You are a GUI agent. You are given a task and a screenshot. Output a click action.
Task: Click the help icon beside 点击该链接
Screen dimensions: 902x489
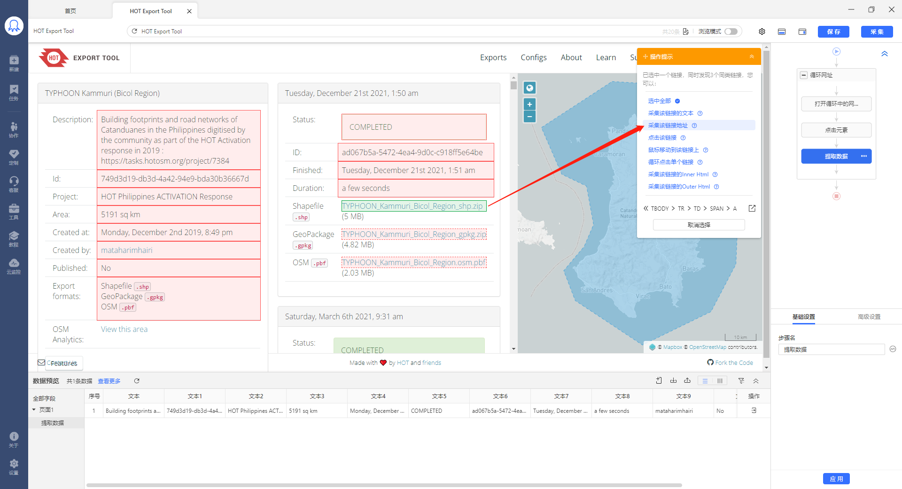tap(683, 138)
